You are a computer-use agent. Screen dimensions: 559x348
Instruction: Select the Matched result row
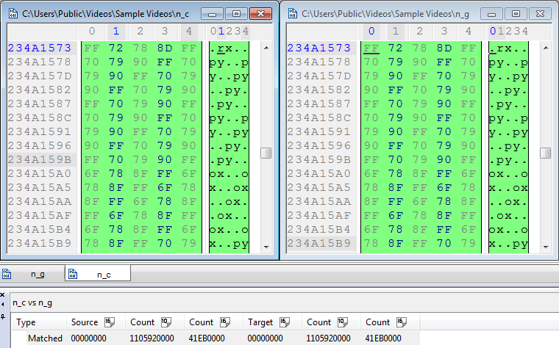click(x=216, y=338)
